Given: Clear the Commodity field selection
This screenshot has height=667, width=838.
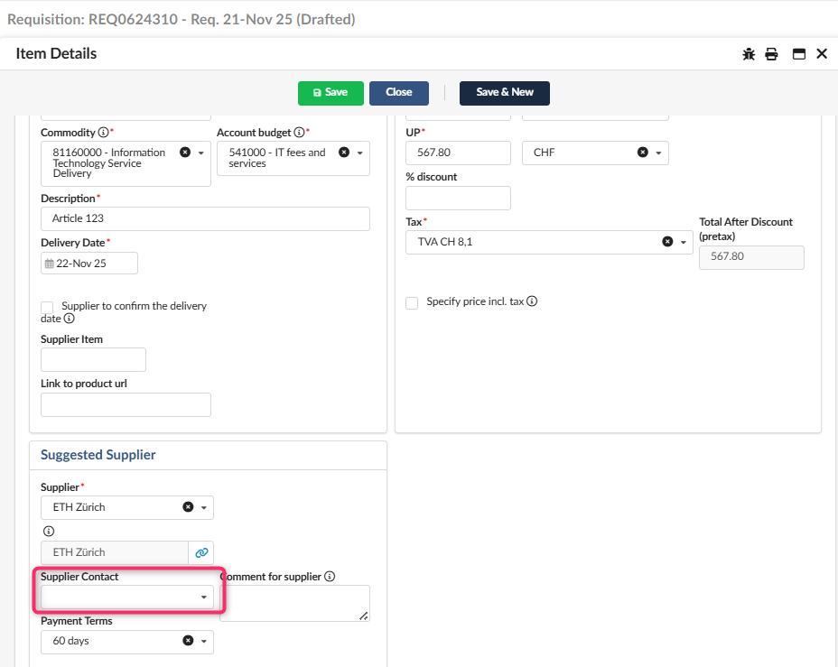Looking at the screenshot, I should pyautogui.click(x=185, y=153).
